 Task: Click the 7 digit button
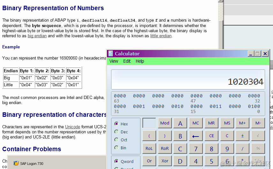(x=196, y=149)
